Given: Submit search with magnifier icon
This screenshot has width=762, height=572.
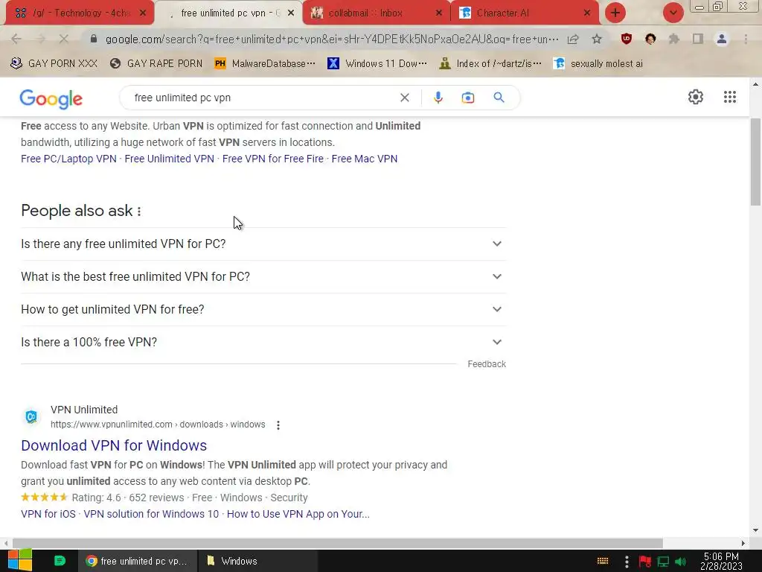Looking at the screenshot, I should (499, 98).
